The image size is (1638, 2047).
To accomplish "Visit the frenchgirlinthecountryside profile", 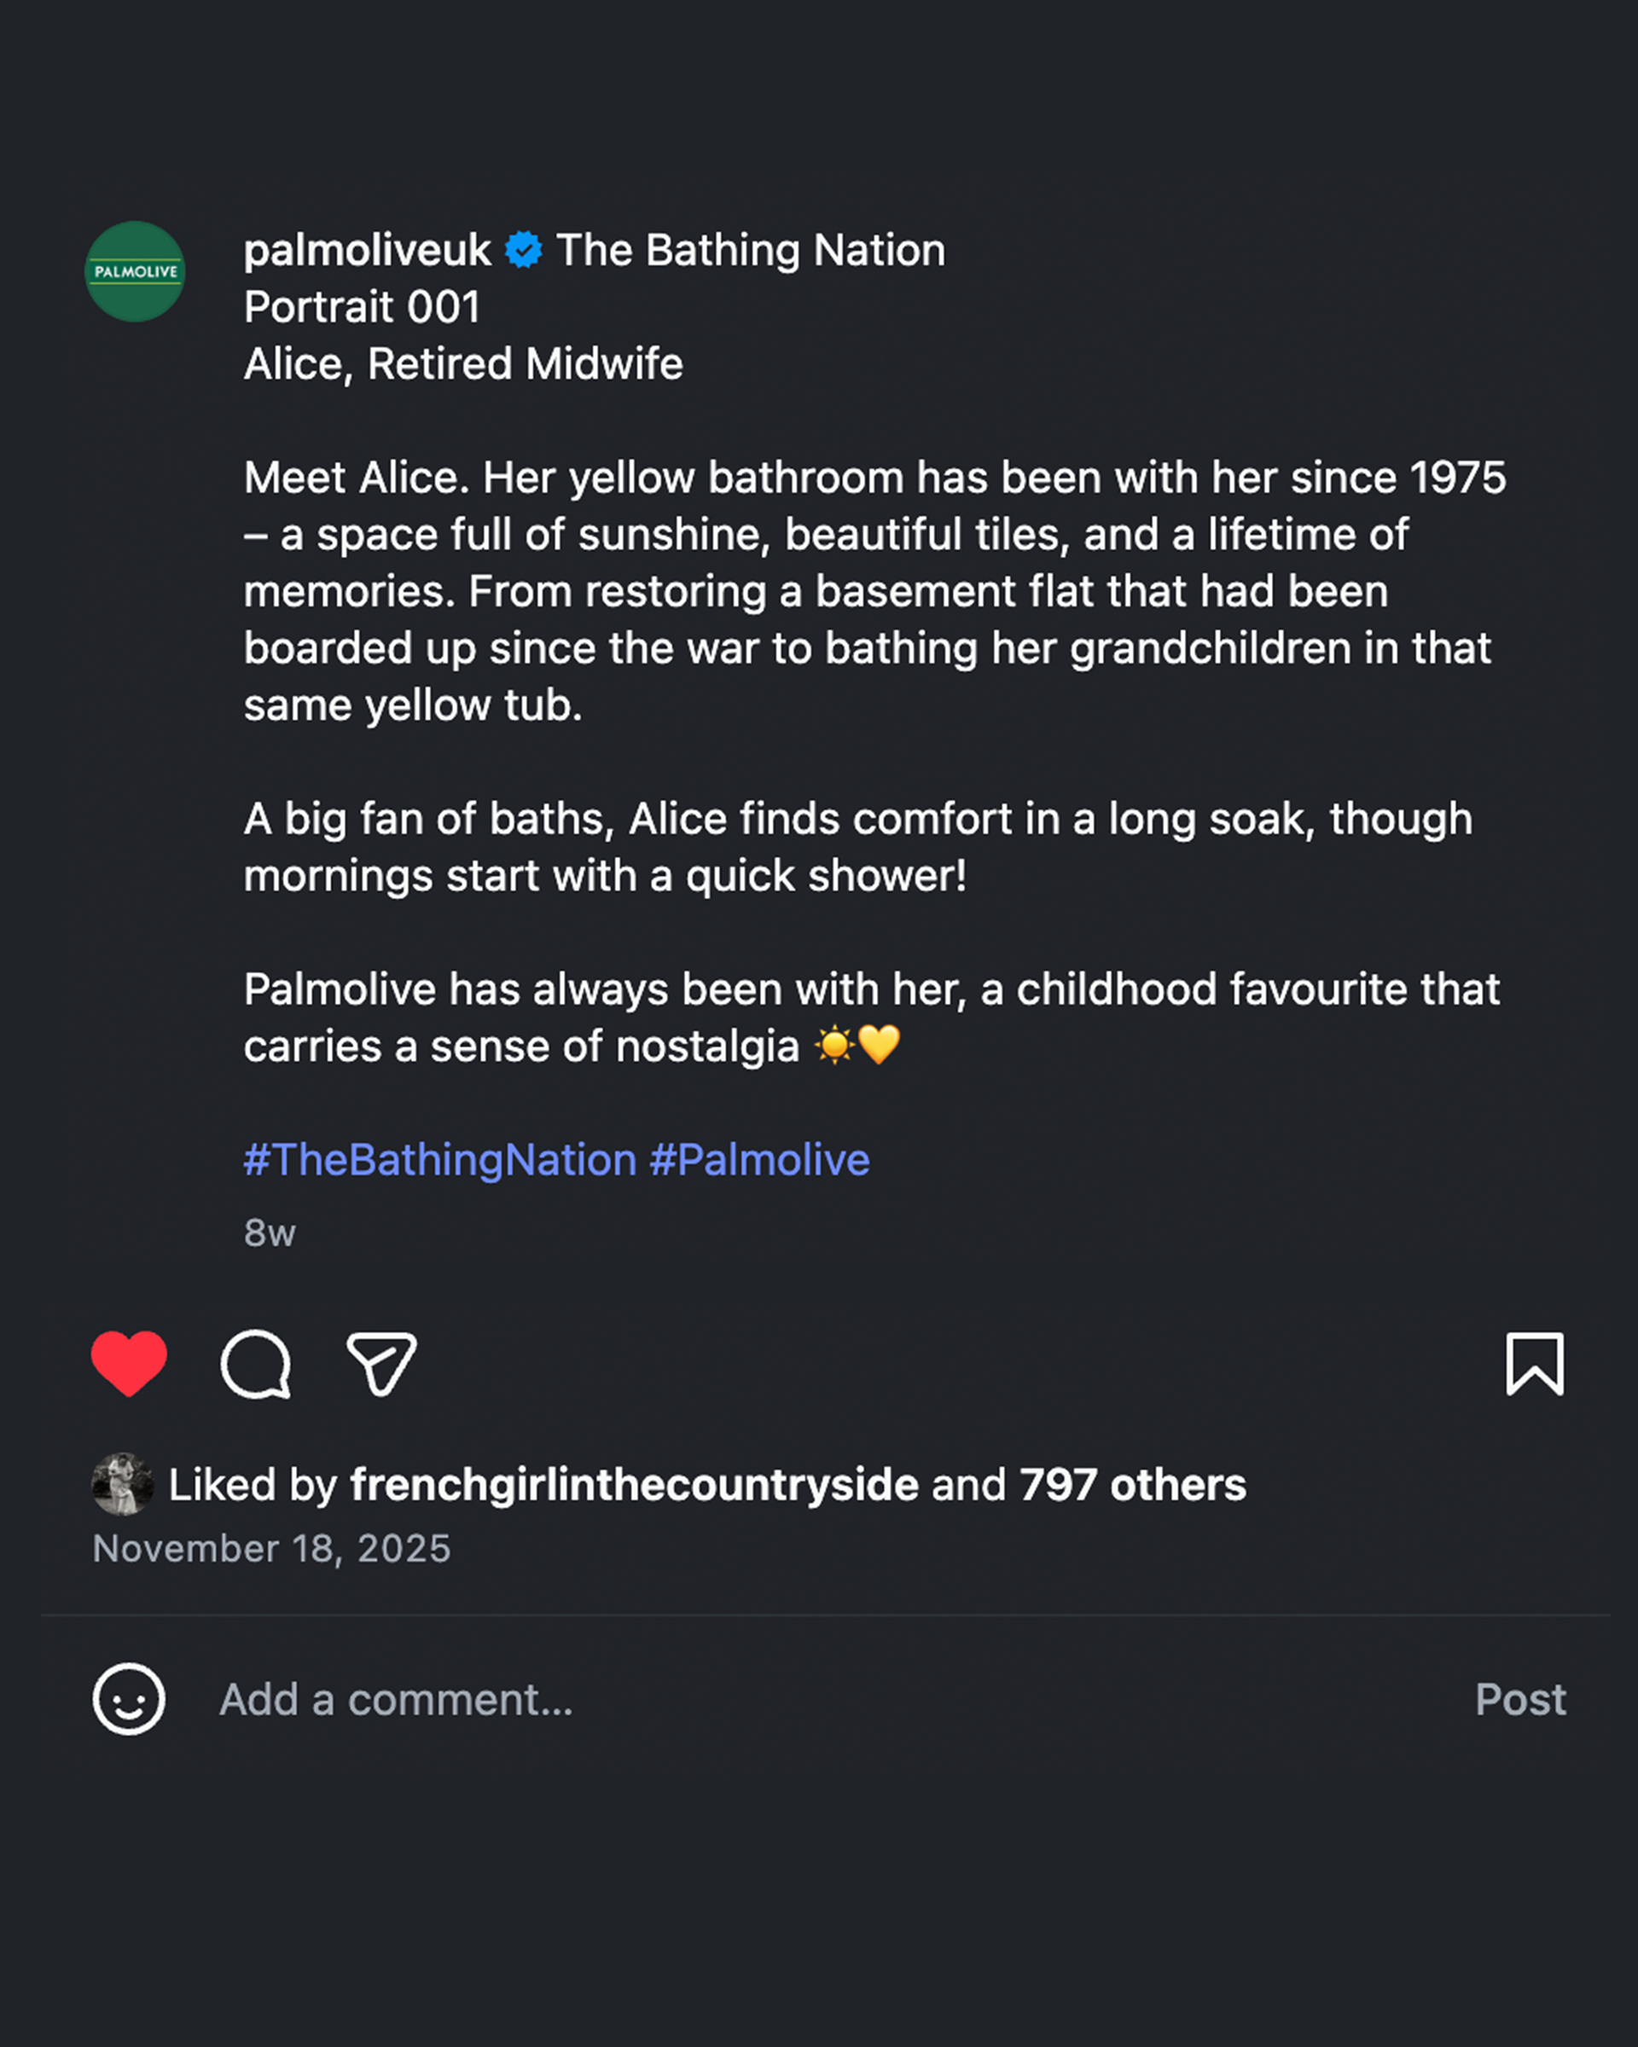I will click(x=635, y=1485).
